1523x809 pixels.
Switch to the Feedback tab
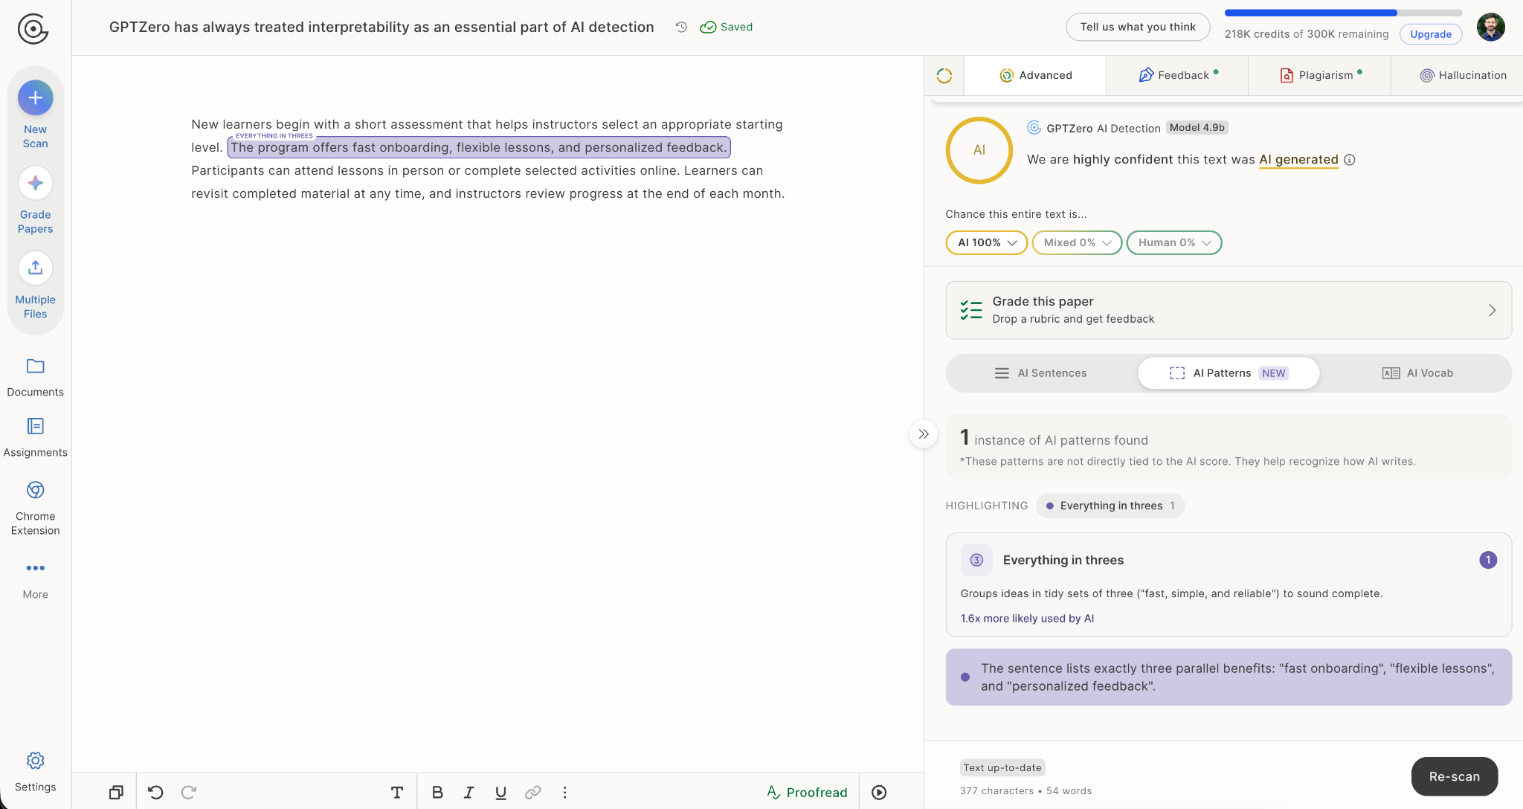(x=1177, y=75)
